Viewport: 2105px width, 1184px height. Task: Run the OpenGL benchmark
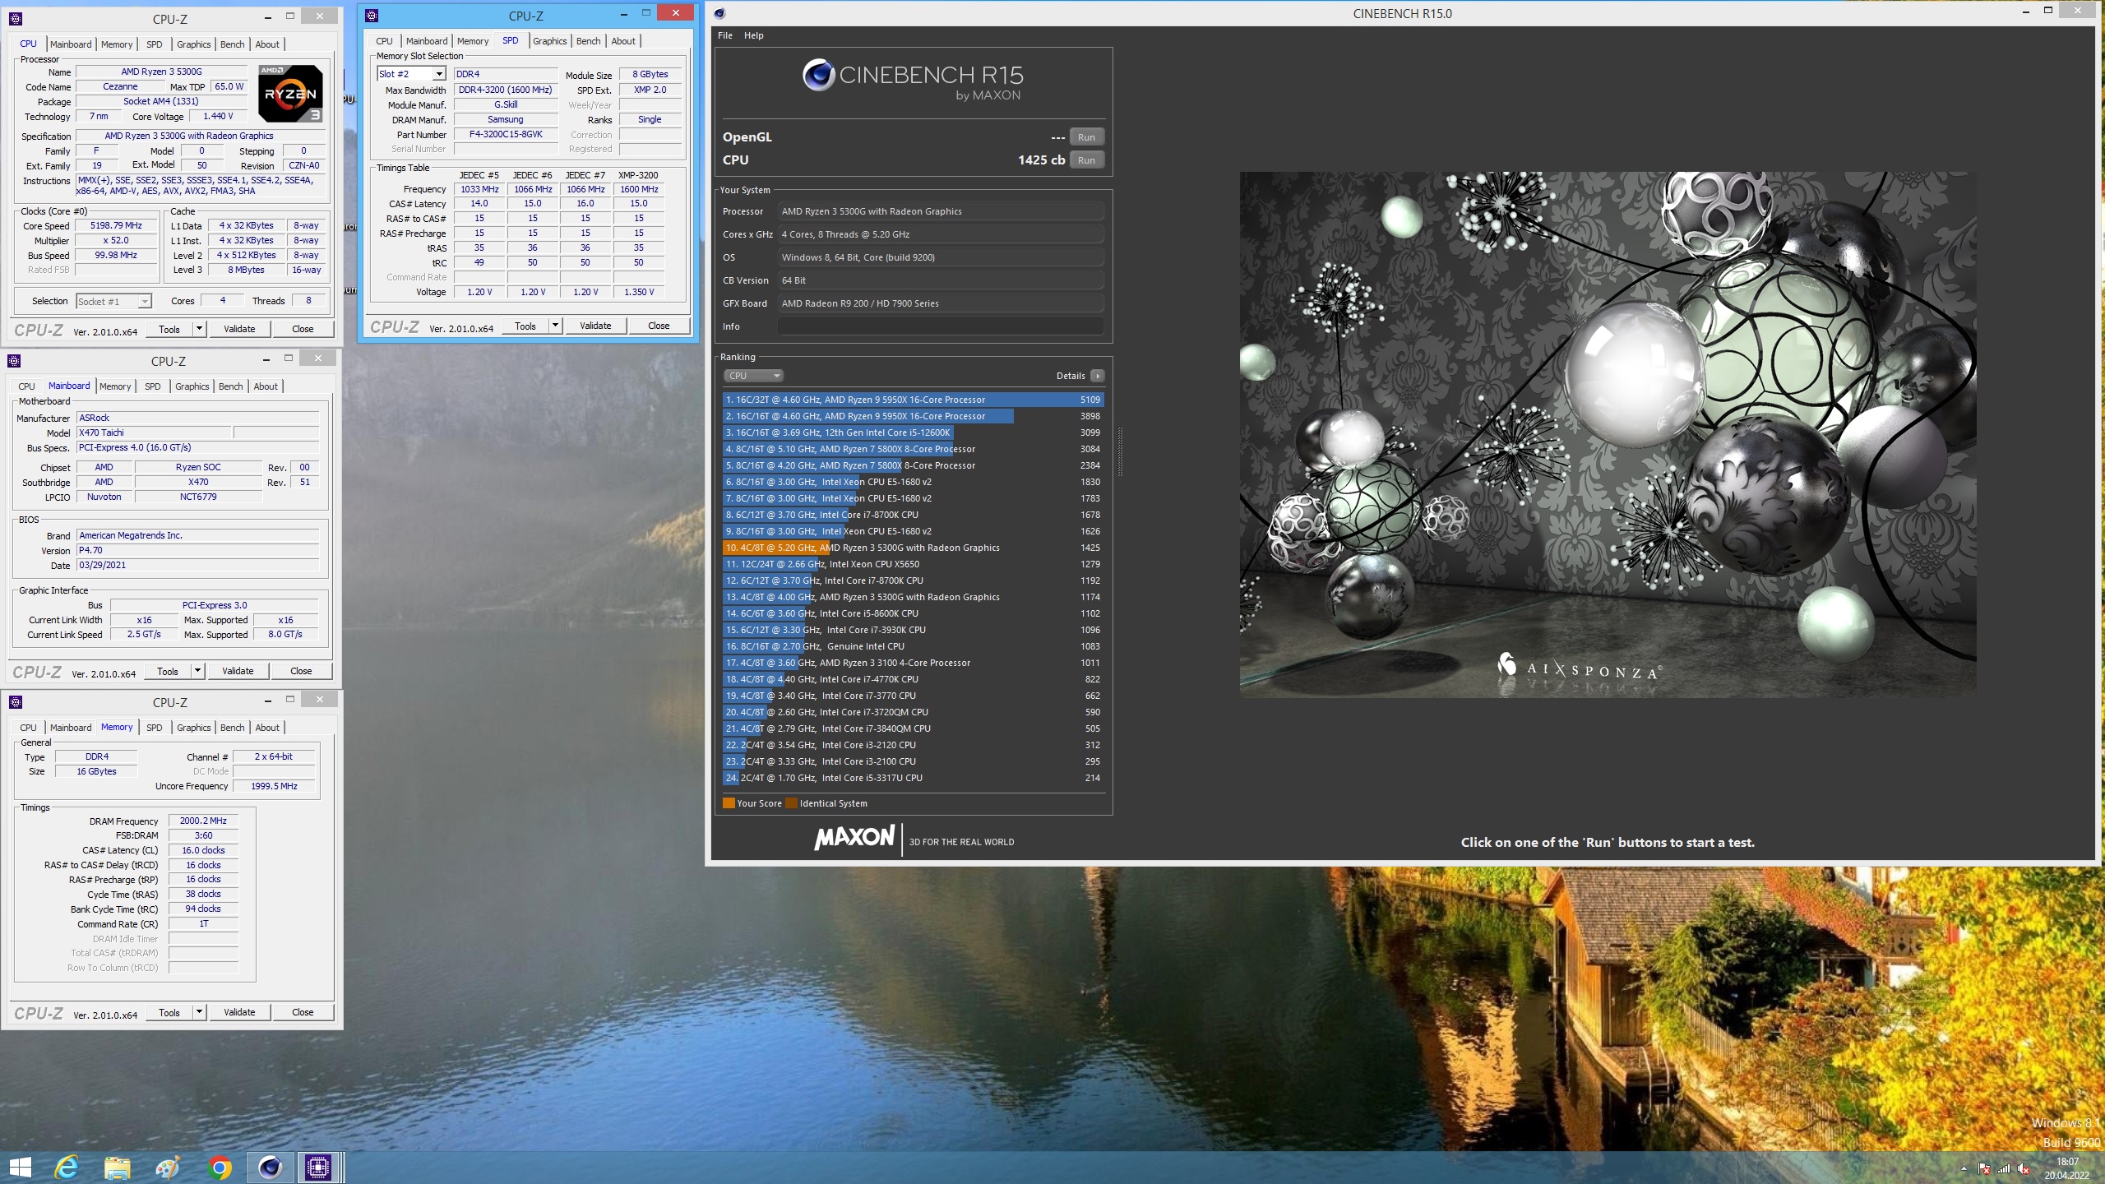click(1086, 137)
